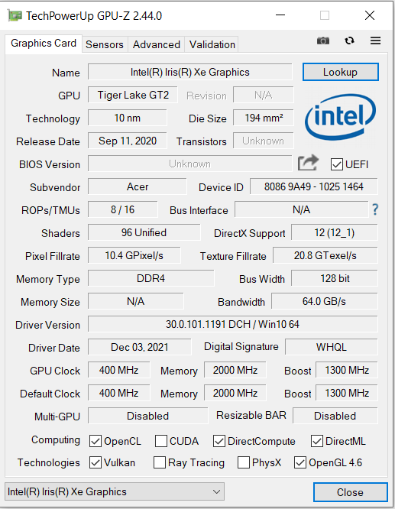
Task: Open the Advanced tab
Action: click(x=157, y=44)
